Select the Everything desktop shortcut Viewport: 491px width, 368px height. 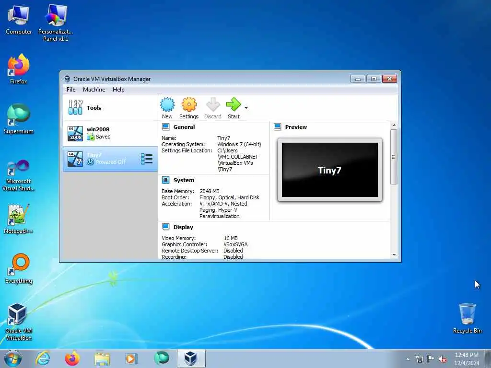pos(19,269)
